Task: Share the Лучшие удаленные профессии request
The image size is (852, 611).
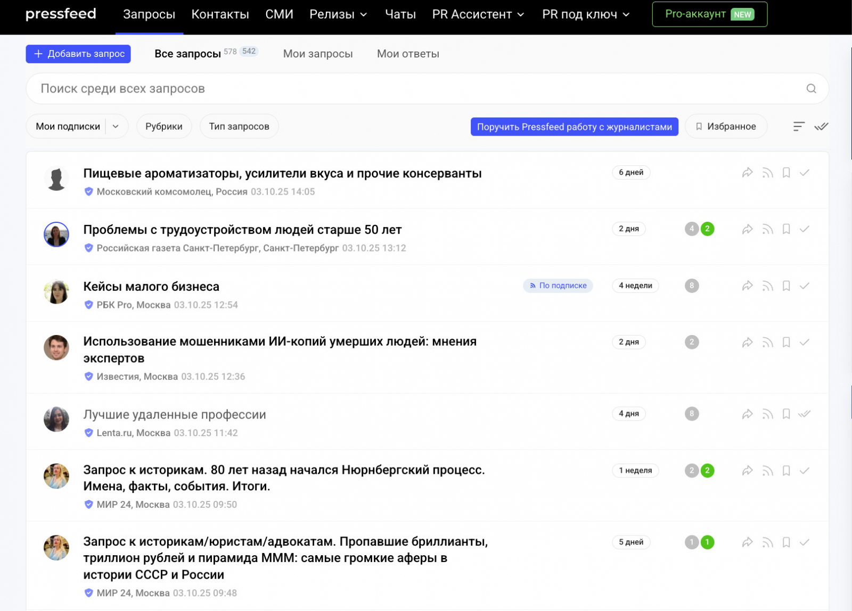Action: [748, 414]
